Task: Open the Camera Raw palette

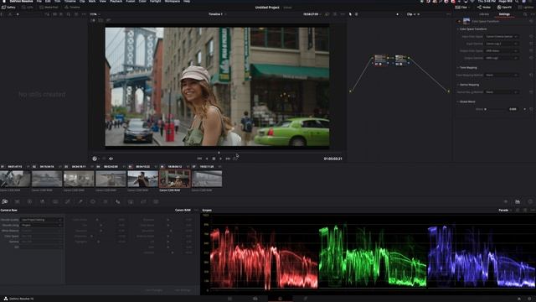Action: (x=5, y=201)
